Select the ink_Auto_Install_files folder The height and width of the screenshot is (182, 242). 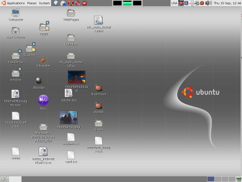[x=71, y=55]
